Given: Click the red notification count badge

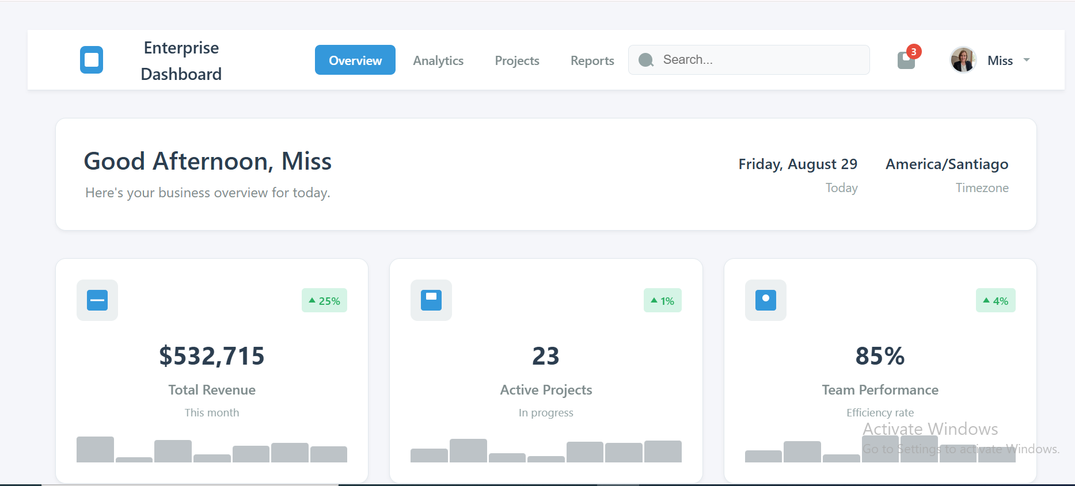Looking at the screenshot, I should point(913,52).
